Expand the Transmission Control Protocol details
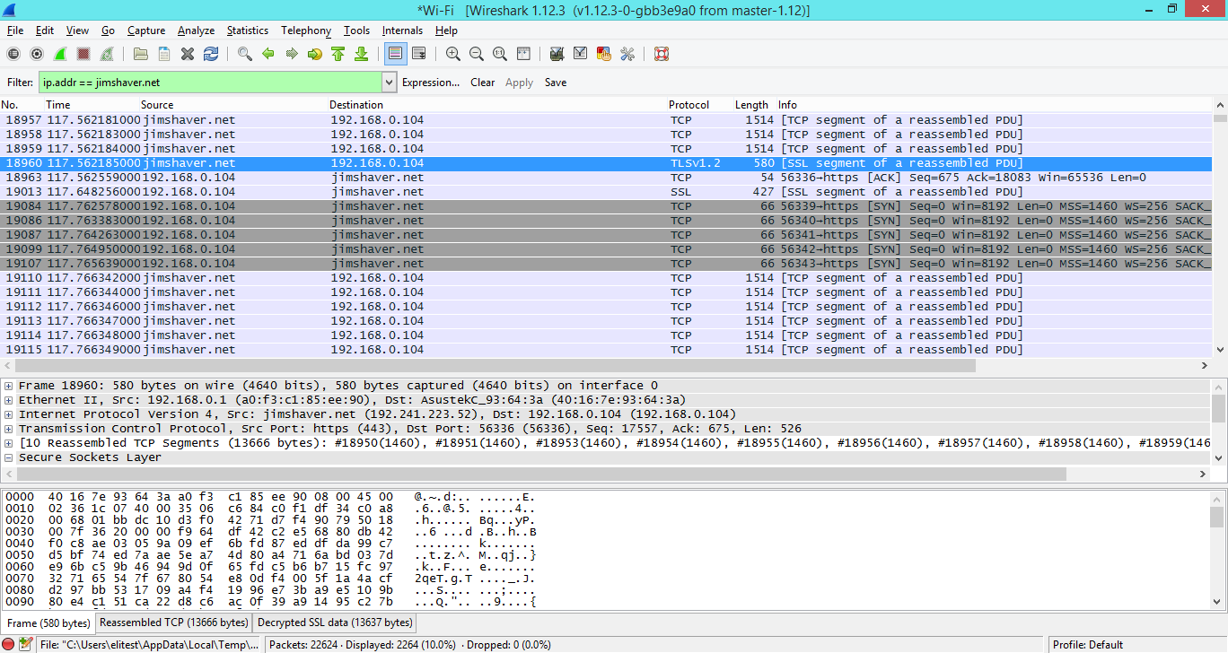Viewport: 1228px width, 653px height. (9, 428)
